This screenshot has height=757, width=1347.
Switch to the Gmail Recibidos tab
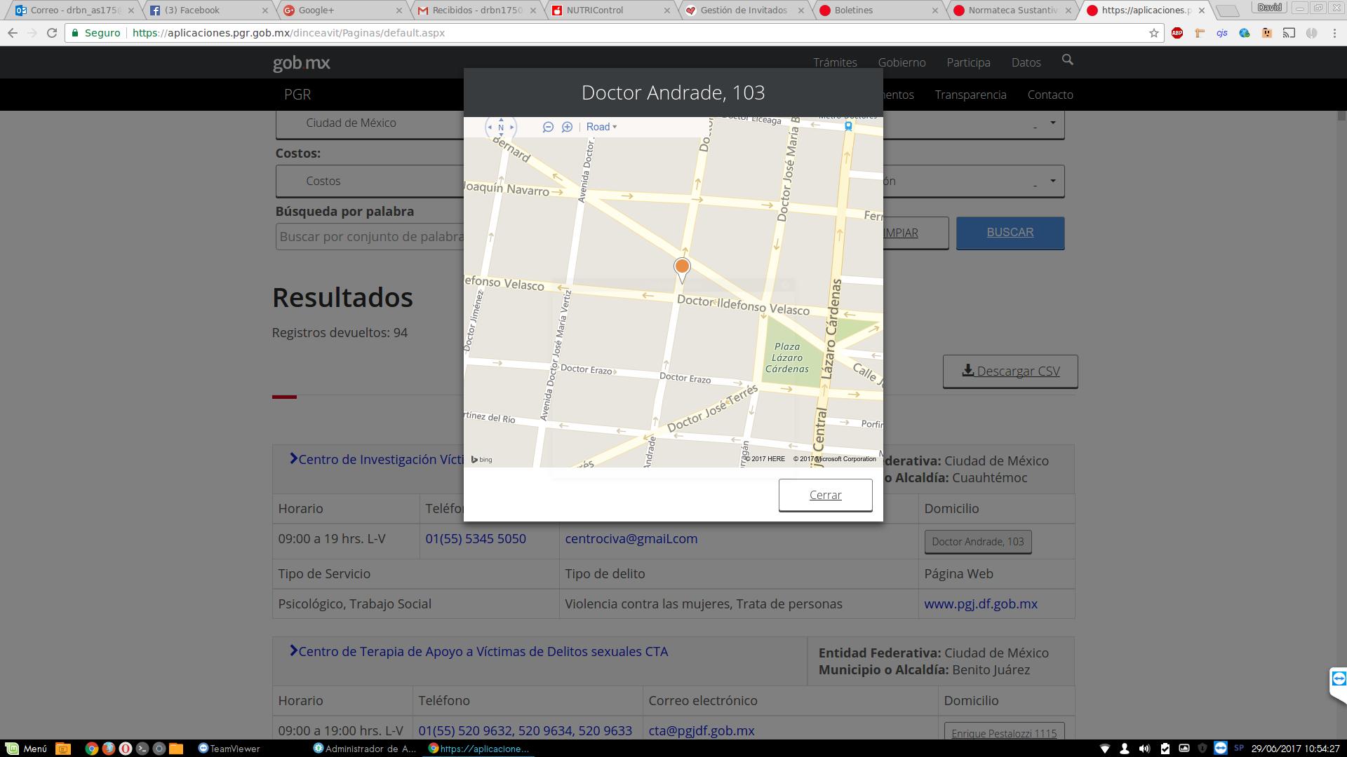point(476,11)
